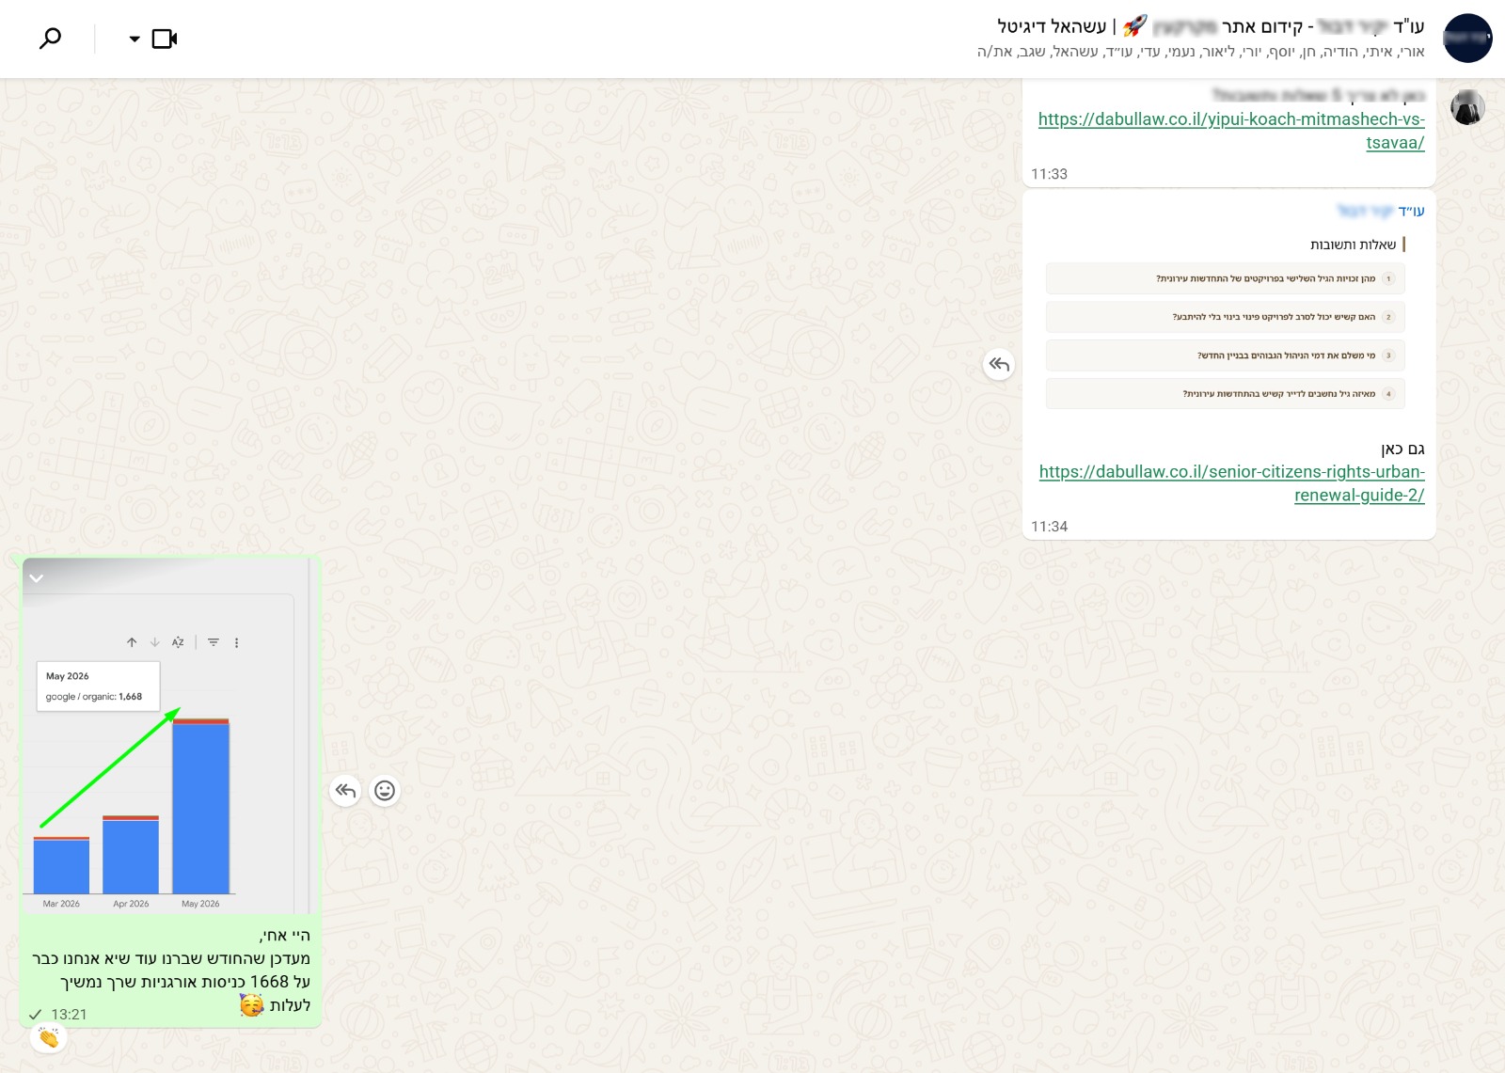React with emoji to chart message
The height and width of the screenshot is (1073, 1505).
pos(385,791)
